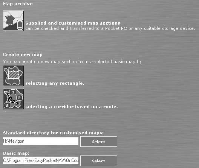Click Standard directory for customised maps label
Screen dimensions: 199x168
click(x=53, y=133)
